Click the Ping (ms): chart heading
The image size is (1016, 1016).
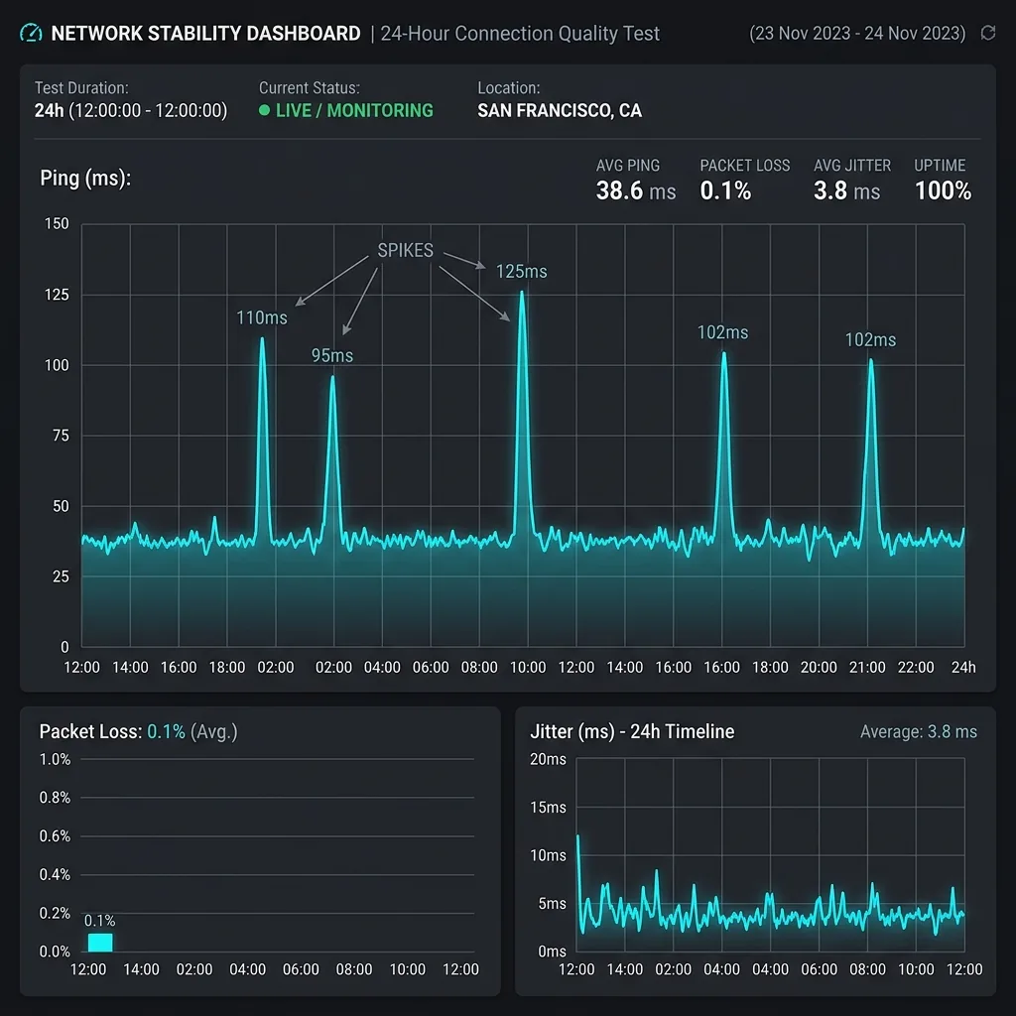(x=85, y=178)
